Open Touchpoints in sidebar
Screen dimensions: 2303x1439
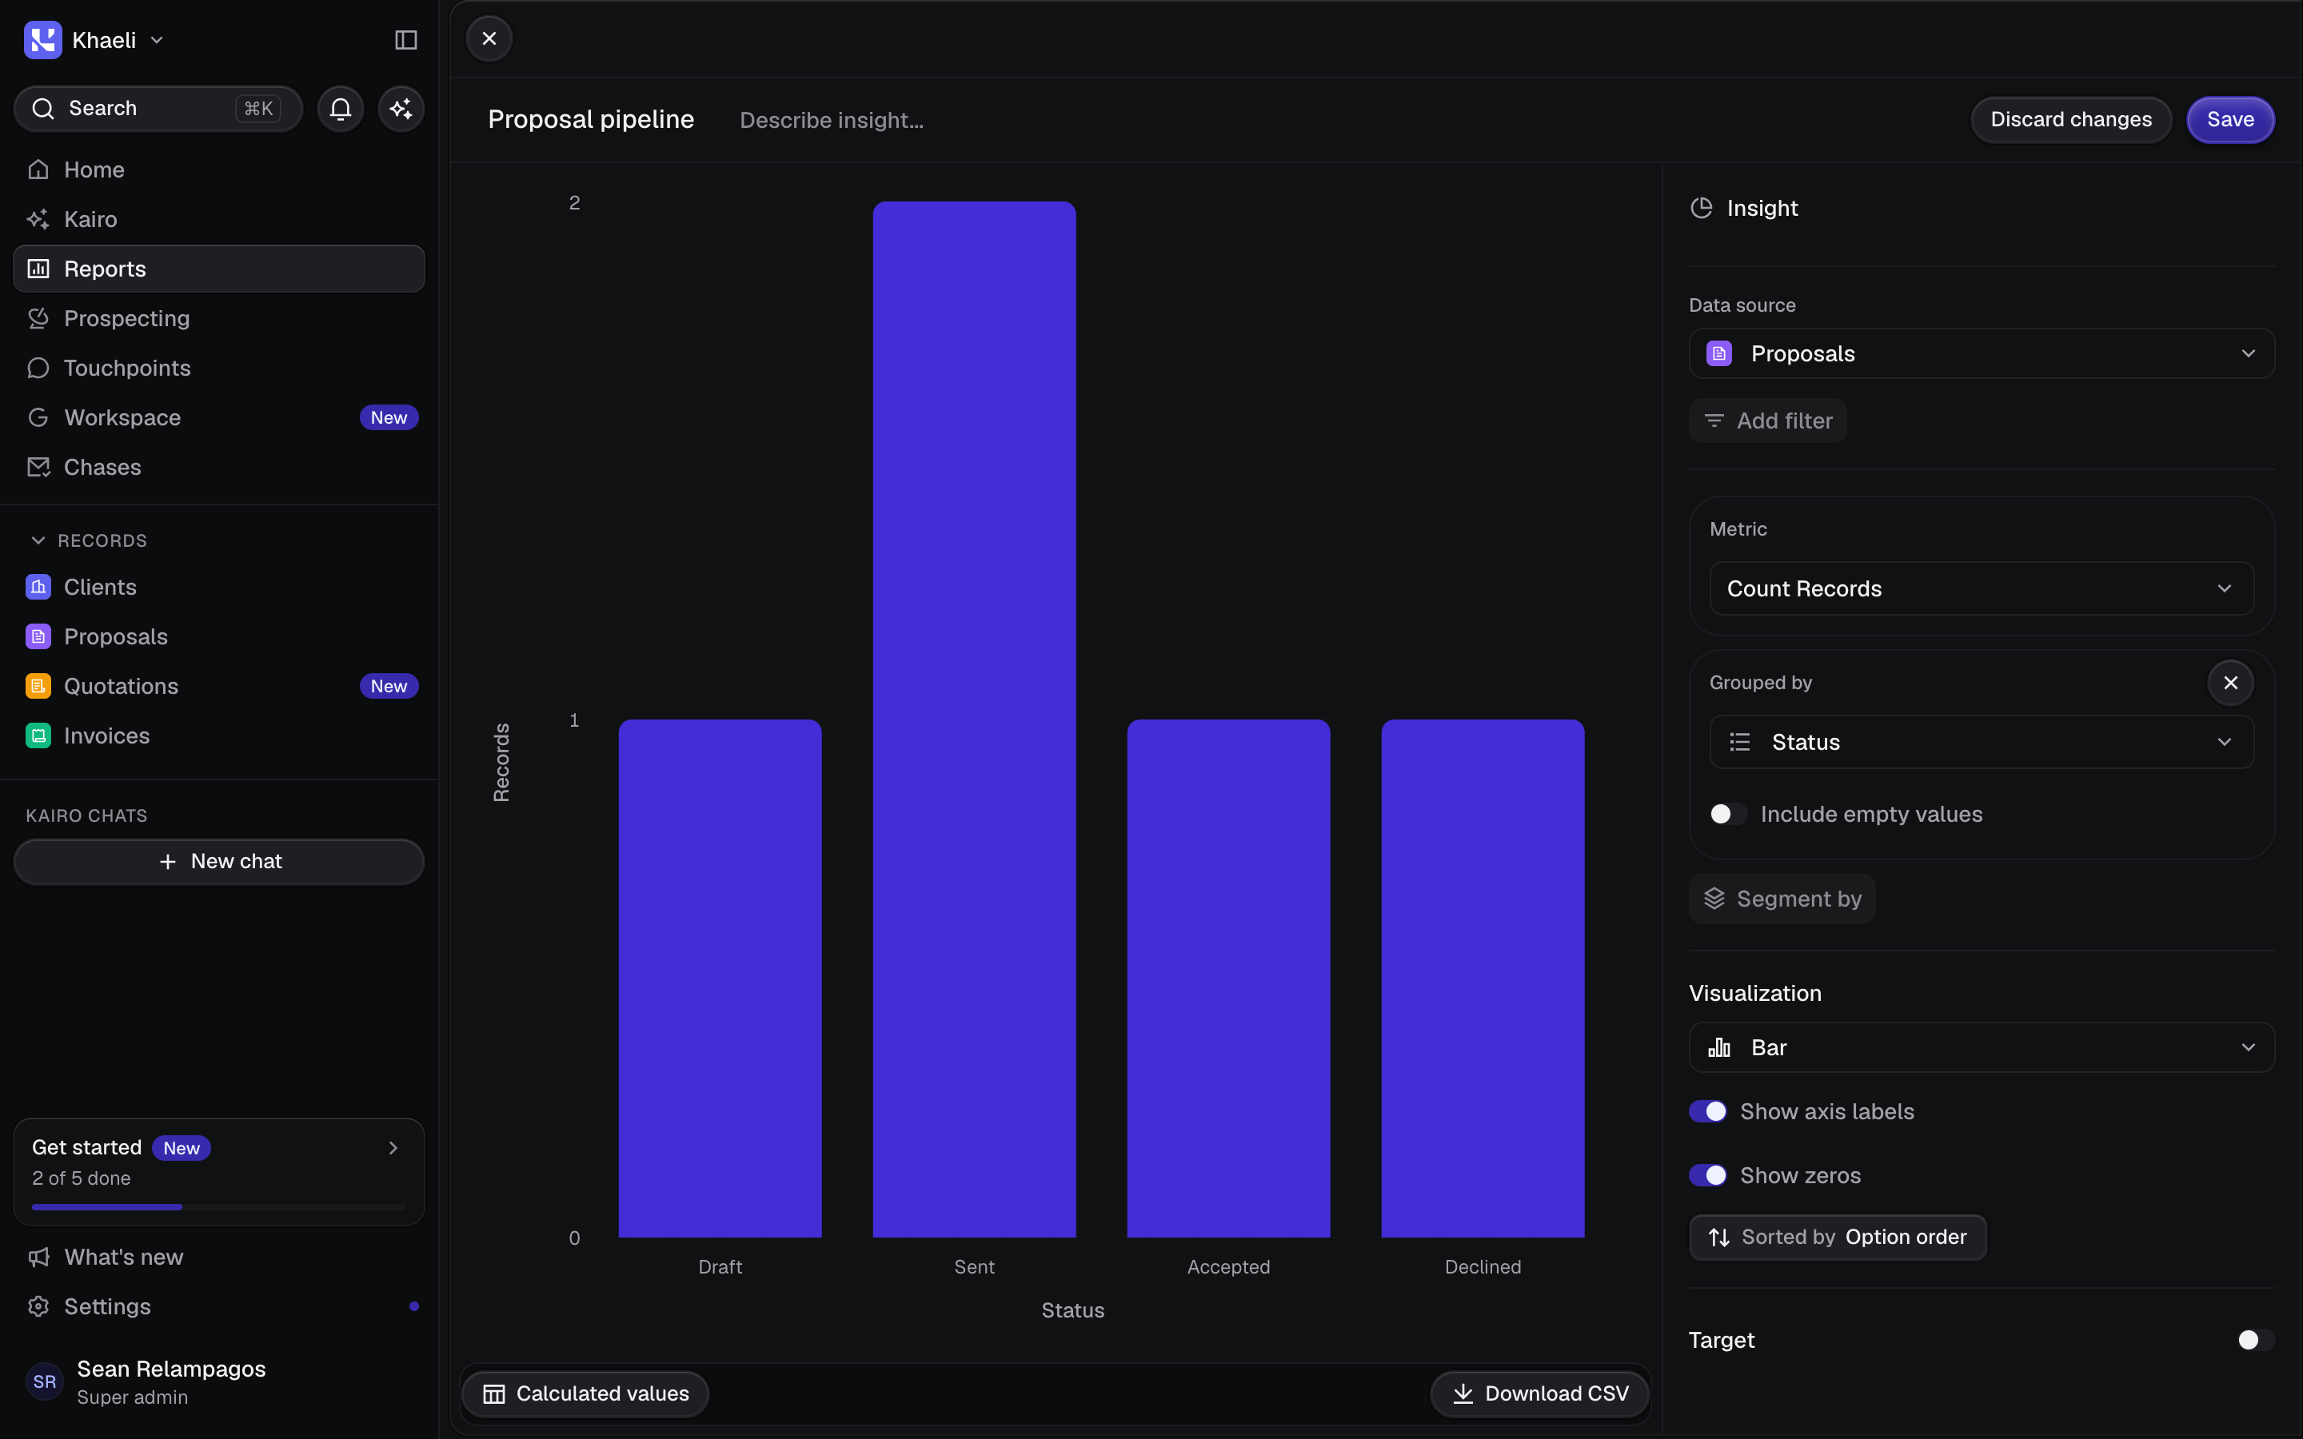point(219,369)
